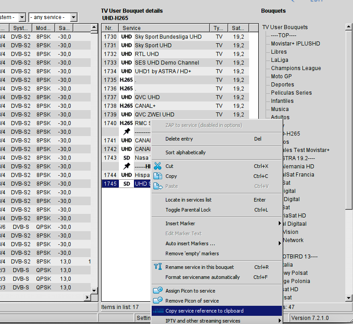The image size is (353, 324).
Task: Click the Remove Picon minus icon
Action: point(158,301)
